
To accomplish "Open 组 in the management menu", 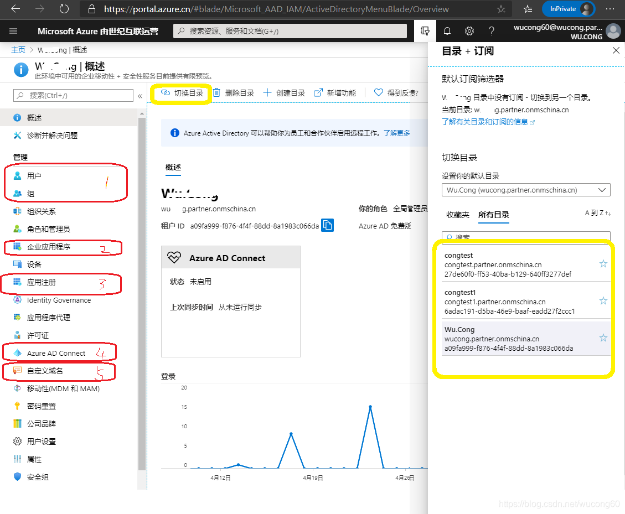I will (x=69, y=194).
